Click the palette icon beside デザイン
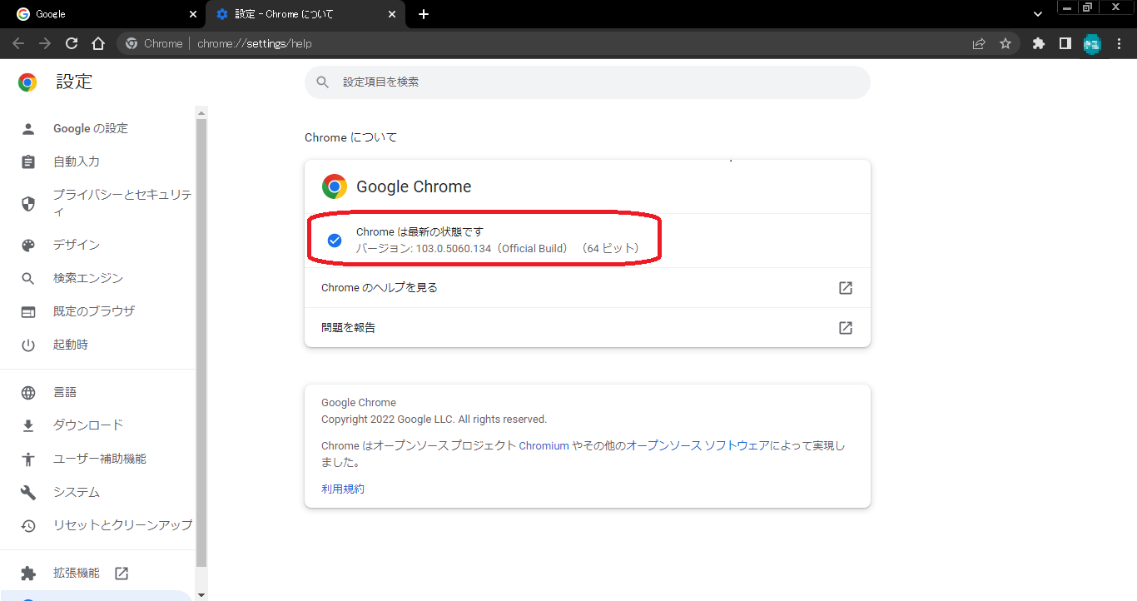The height and width of the screenshot is (601, 1137). coord(28,246)
